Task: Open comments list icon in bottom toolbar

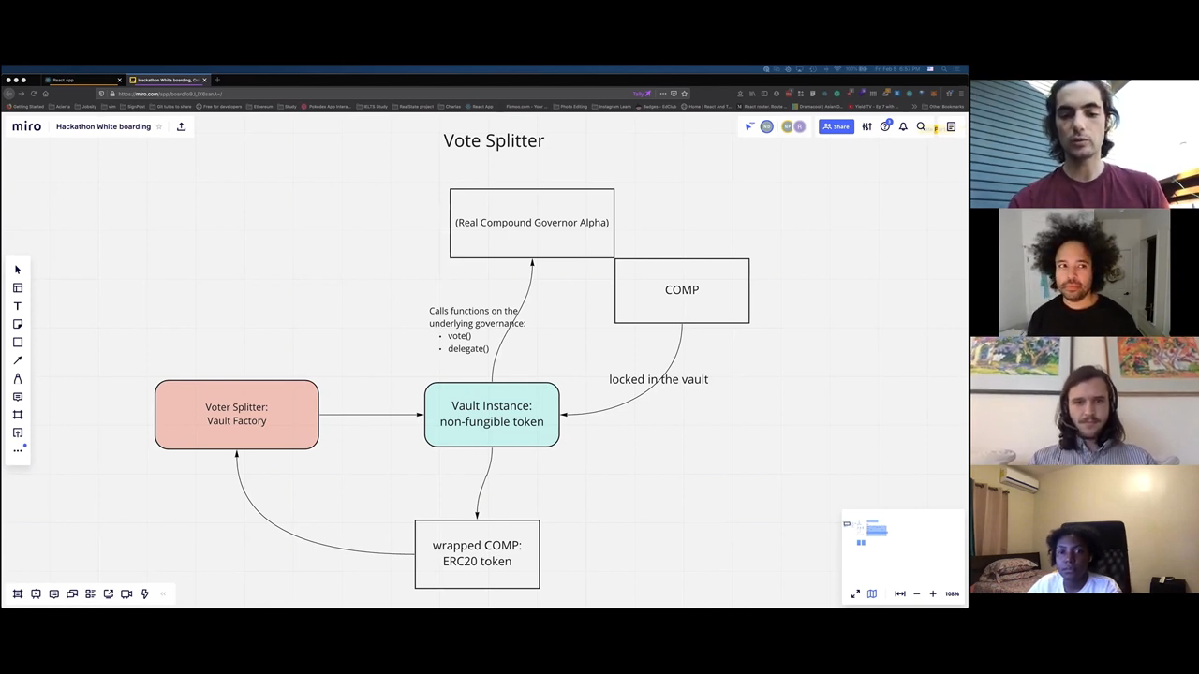Action: pos(54,593)
